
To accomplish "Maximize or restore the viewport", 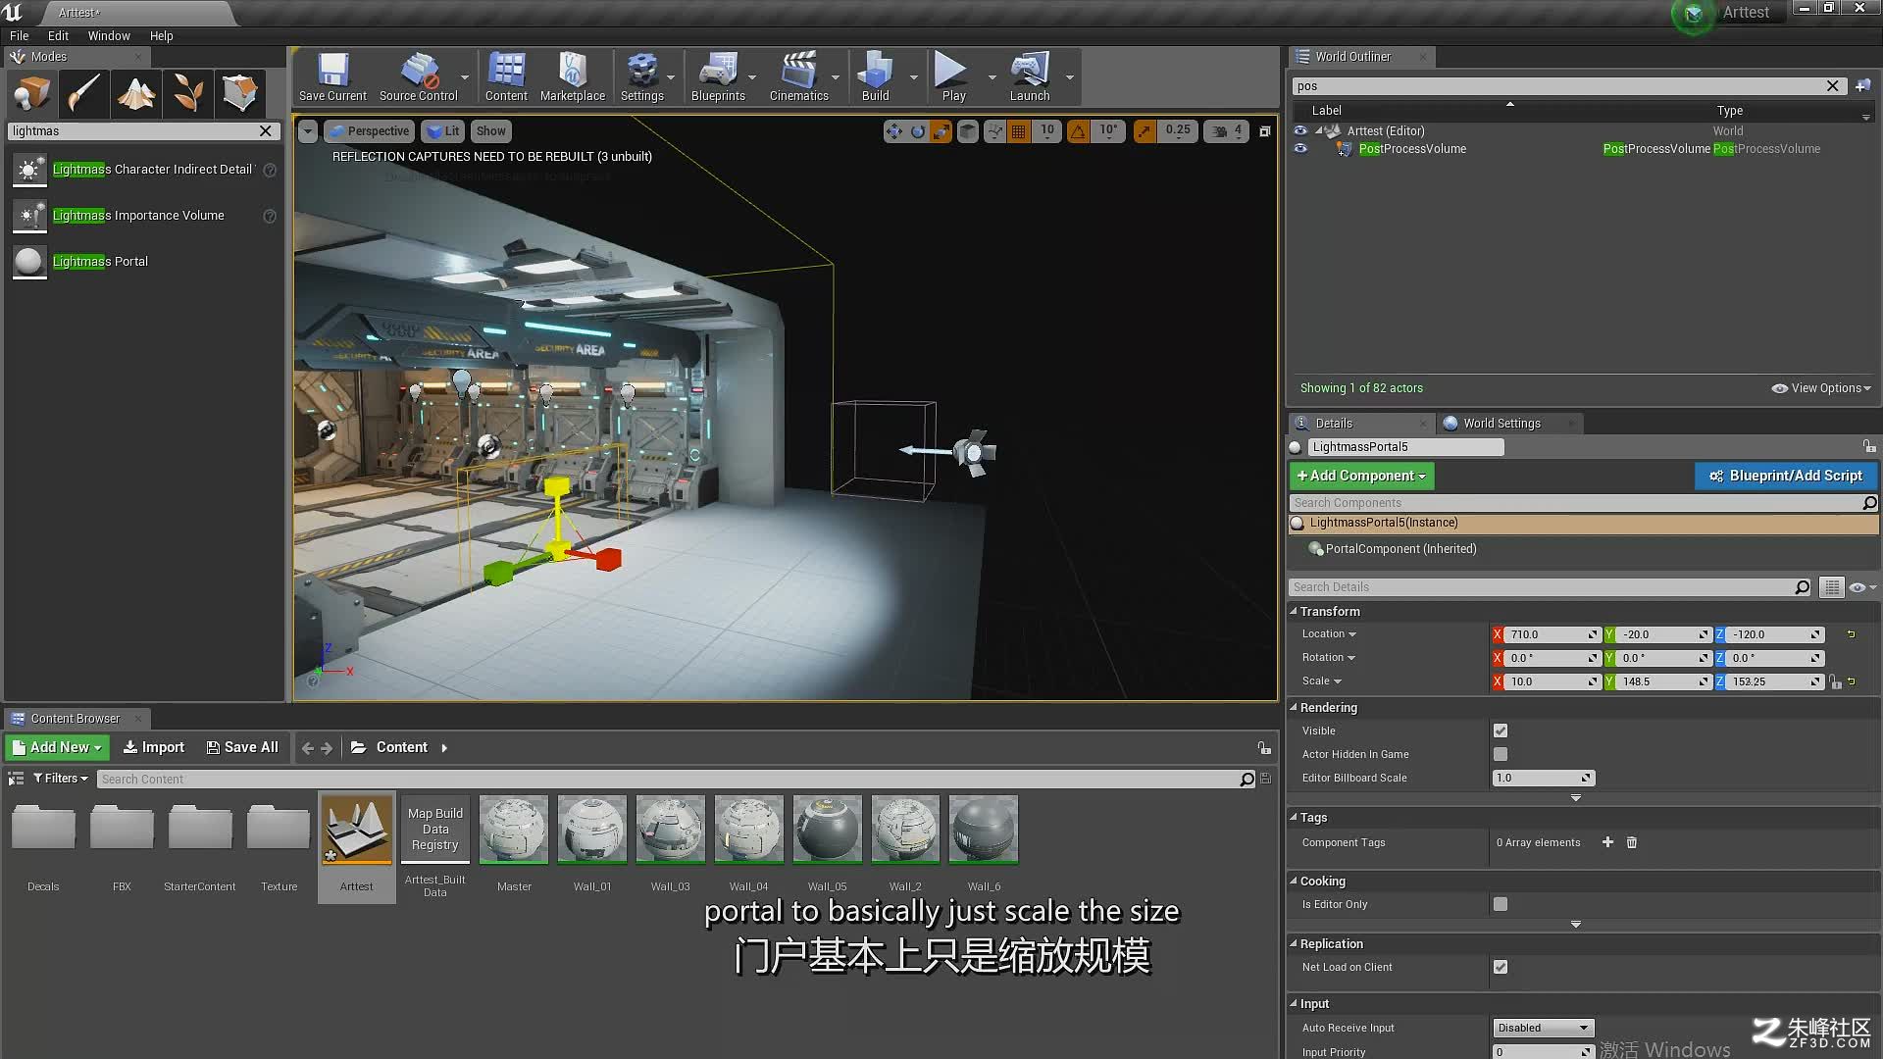I will pyautogui.click(x=1265, y=131).
